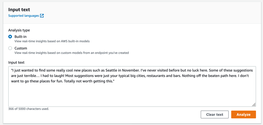Click the "Input text" label above the textarea

click(x=16, y=62)
